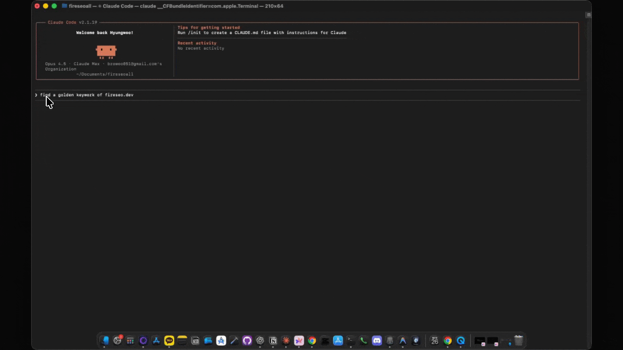This screenshot has height=350, width=623.
Task: Click 'Run /init to create a CLAUDE.md' line
Action: pyautogui.click(x=262, y=33)
